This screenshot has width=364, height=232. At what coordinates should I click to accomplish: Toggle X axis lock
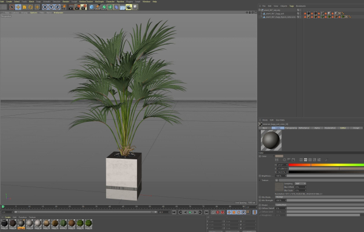[x=45, y=7]
